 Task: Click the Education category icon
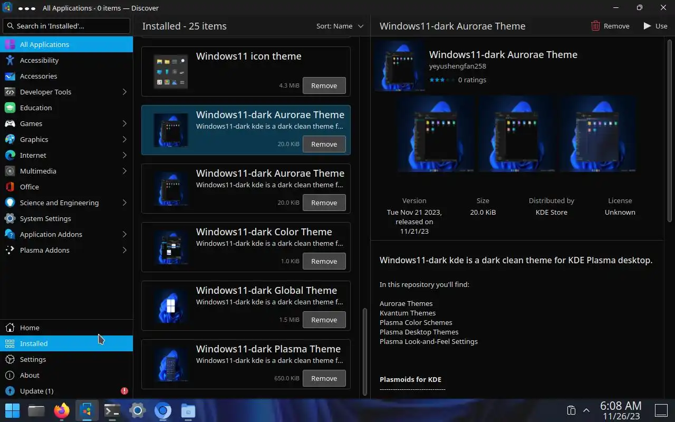(9, 108)
